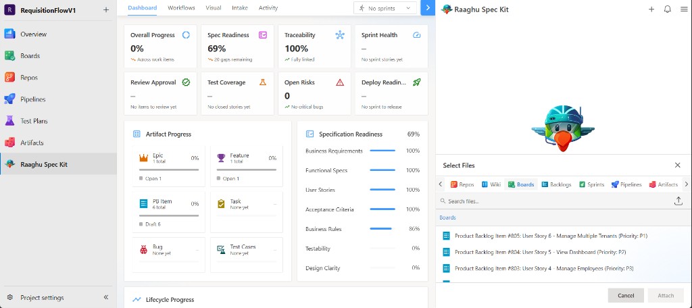Click the Deploy Readiness rocket icon
The width and height of the screenshot is (692, 308).
(416, 82)
